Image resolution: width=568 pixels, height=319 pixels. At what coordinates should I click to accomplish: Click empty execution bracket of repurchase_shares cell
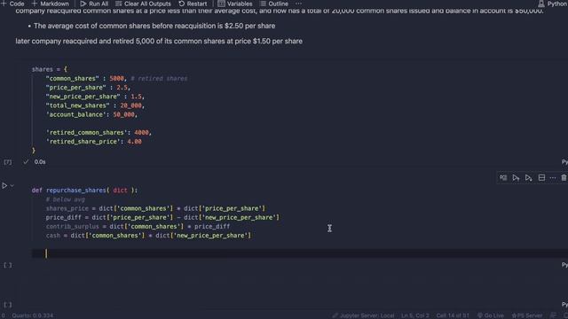8,265
